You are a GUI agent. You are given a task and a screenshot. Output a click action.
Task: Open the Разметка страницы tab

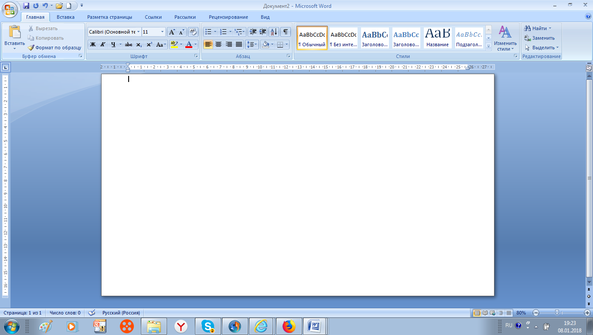109,17
